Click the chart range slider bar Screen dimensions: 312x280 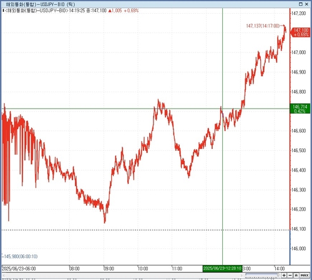coord(261,275)
